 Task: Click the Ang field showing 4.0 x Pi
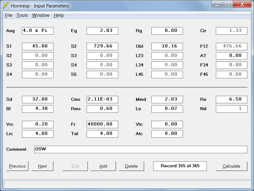38,31
